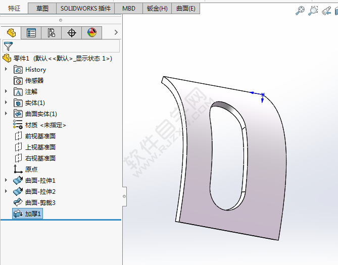Select the 传感器 tree item

point(34,81)
